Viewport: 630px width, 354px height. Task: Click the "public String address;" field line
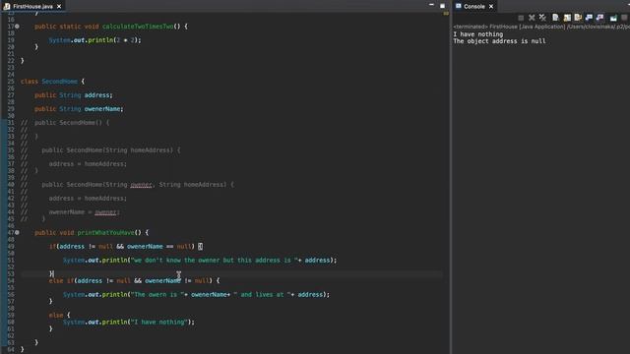pos(74,95)
